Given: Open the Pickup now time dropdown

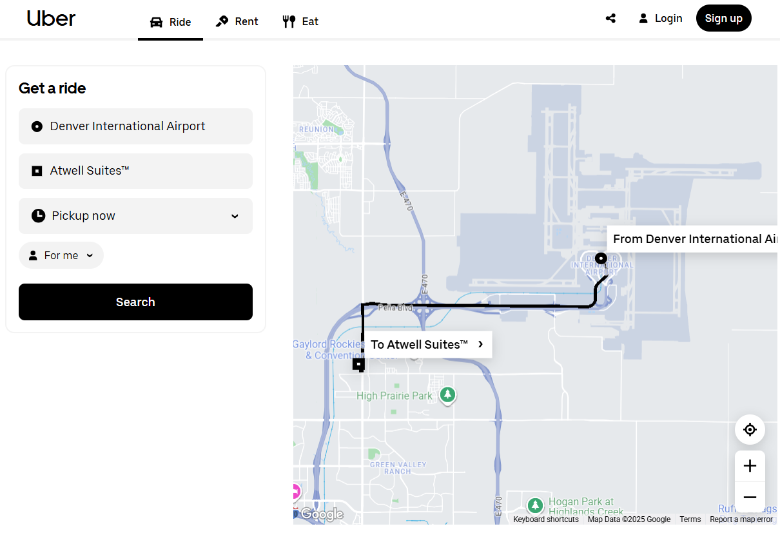Looking at the screenshot, I should (135, 216).
